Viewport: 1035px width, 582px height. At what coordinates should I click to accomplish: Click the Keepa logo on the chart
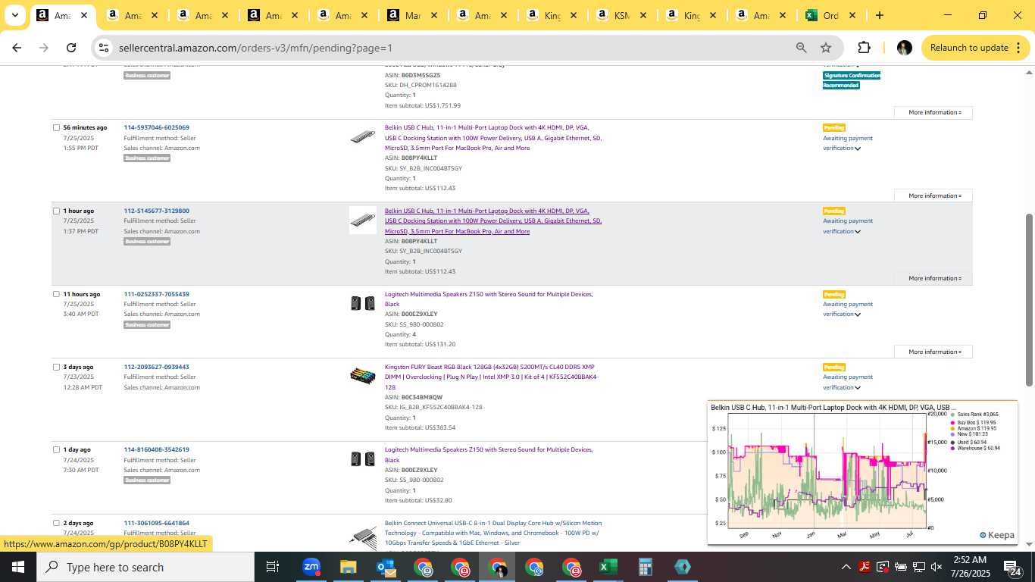[x=997, y=535]
